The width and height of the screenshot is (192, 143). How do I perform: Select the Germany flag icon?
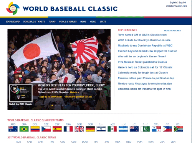90,129
